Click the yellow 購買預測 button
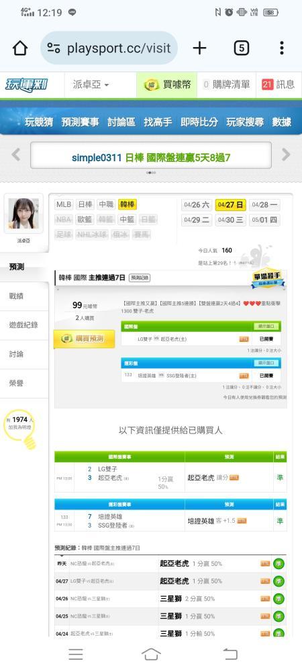Image resolution: width=302 pixels, height=672 pixels. pos(84,339)
